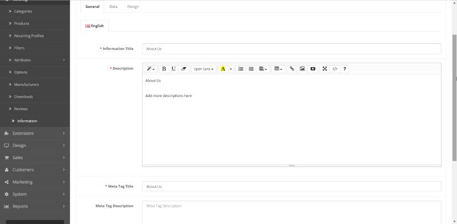Toggle bold formatting in the editor

[164, 69]
